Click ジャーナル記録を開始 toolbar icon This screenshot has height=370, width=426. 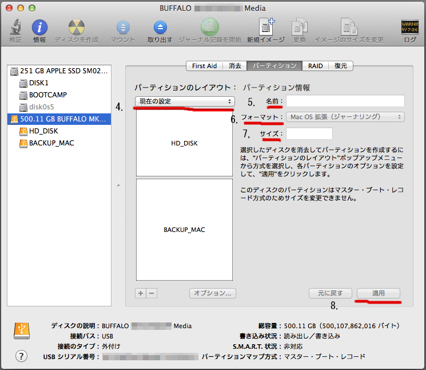click(210, 27)
